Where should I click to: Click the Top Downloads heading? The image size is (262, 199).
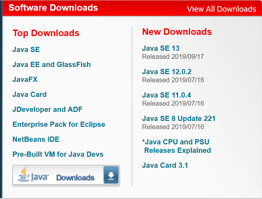[46, 33]
